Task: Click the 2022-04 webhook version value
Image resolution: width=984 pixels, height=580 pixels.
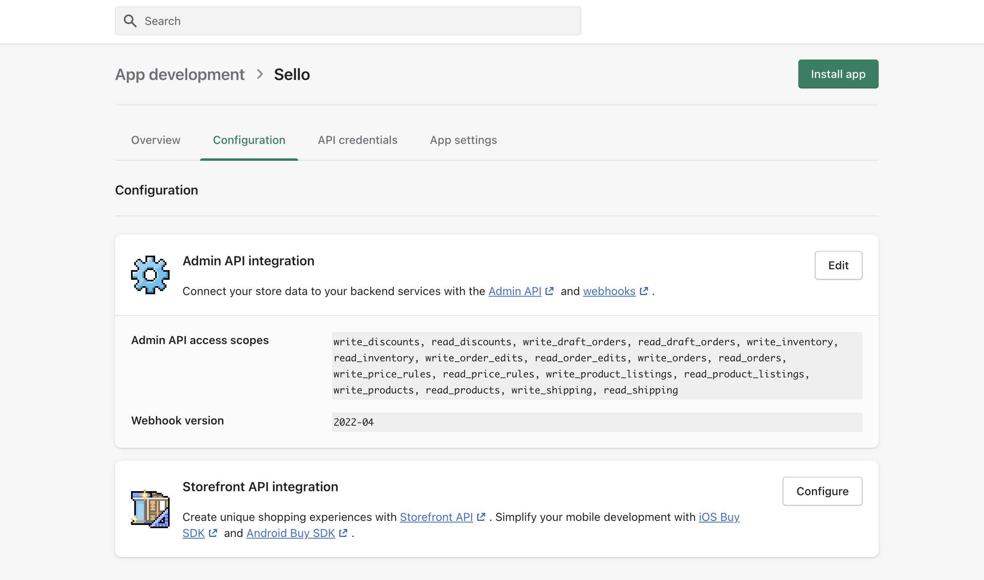Action: click(354, 422)
